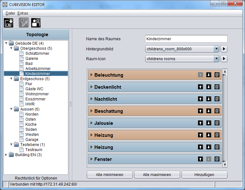
Task: Click Alle maximieren button
Action: point(157,174)
